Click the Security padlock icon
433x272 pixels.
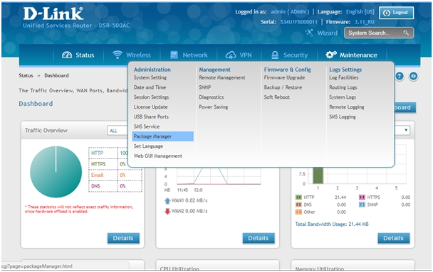(275, 55)
